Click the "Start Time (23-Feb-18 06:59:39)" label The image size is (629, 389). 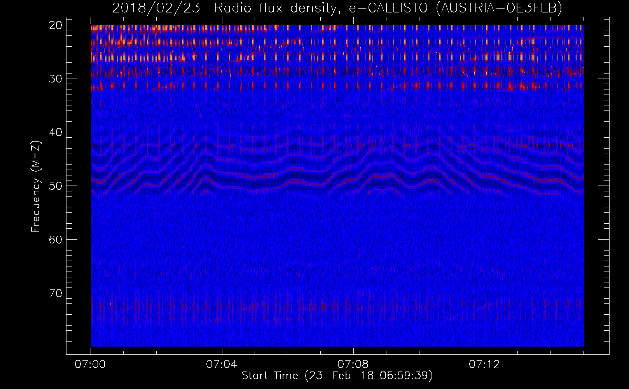tap(337, 375)
